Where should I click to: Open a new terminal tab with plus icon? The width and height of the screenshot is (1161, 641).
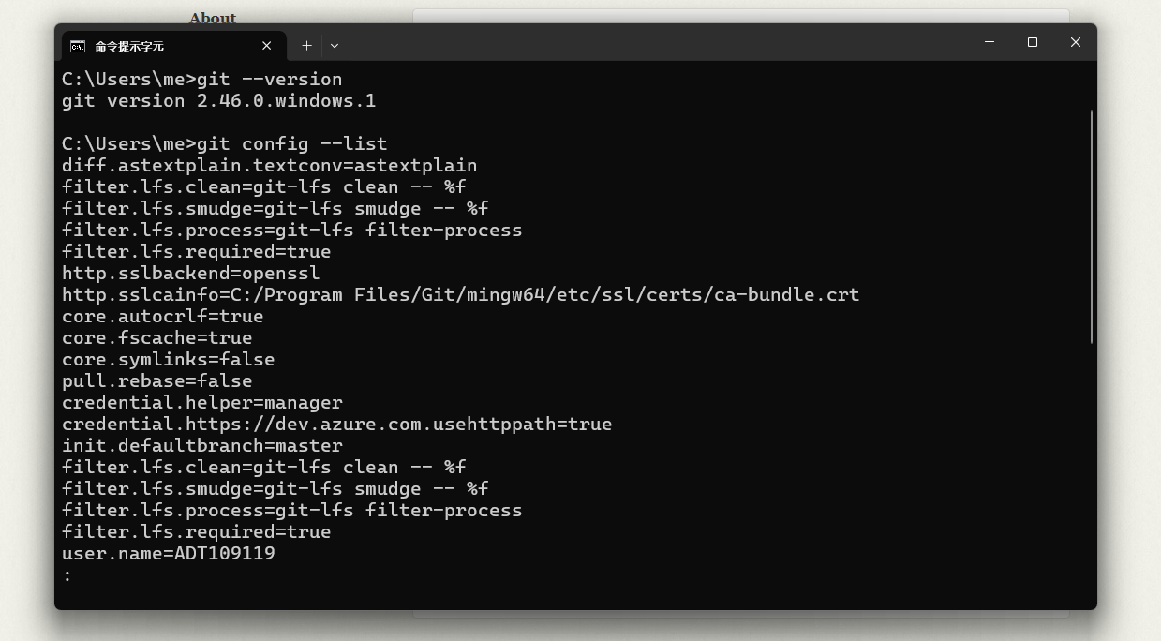tap(306, 45)
